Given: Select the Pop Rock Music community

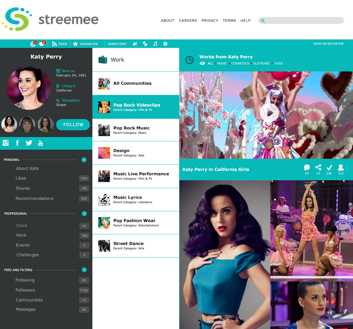Looking at the screenshot, I should [x=136, y=130].
